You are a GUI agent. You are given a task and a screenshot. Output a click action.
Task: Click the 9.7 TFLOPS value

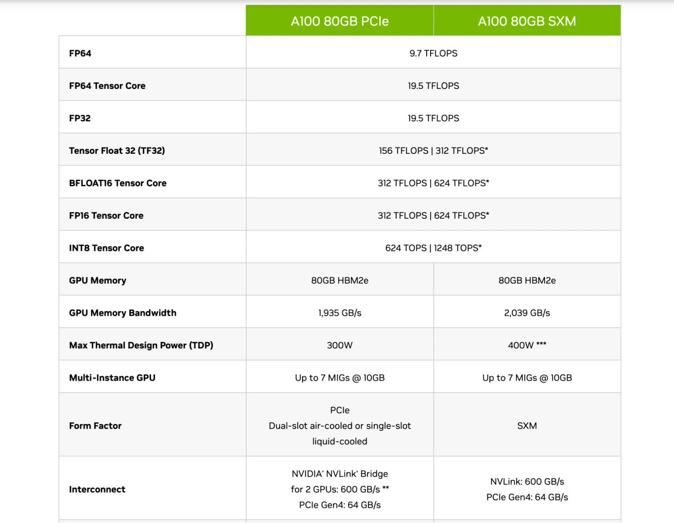(x=433, y=53)
